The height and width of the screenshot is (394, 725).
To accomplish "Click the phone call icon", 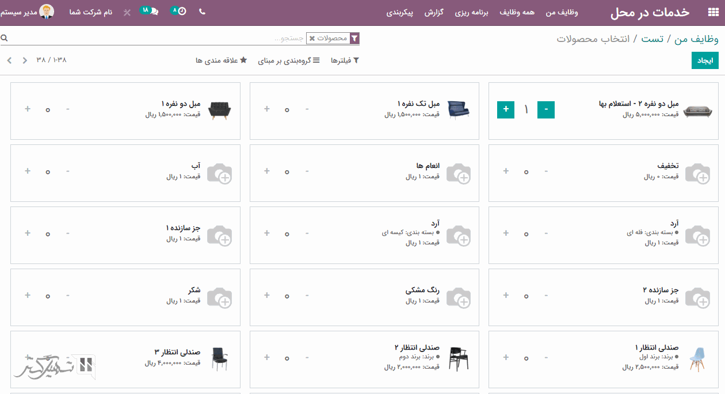I will (x=202, y=12).
